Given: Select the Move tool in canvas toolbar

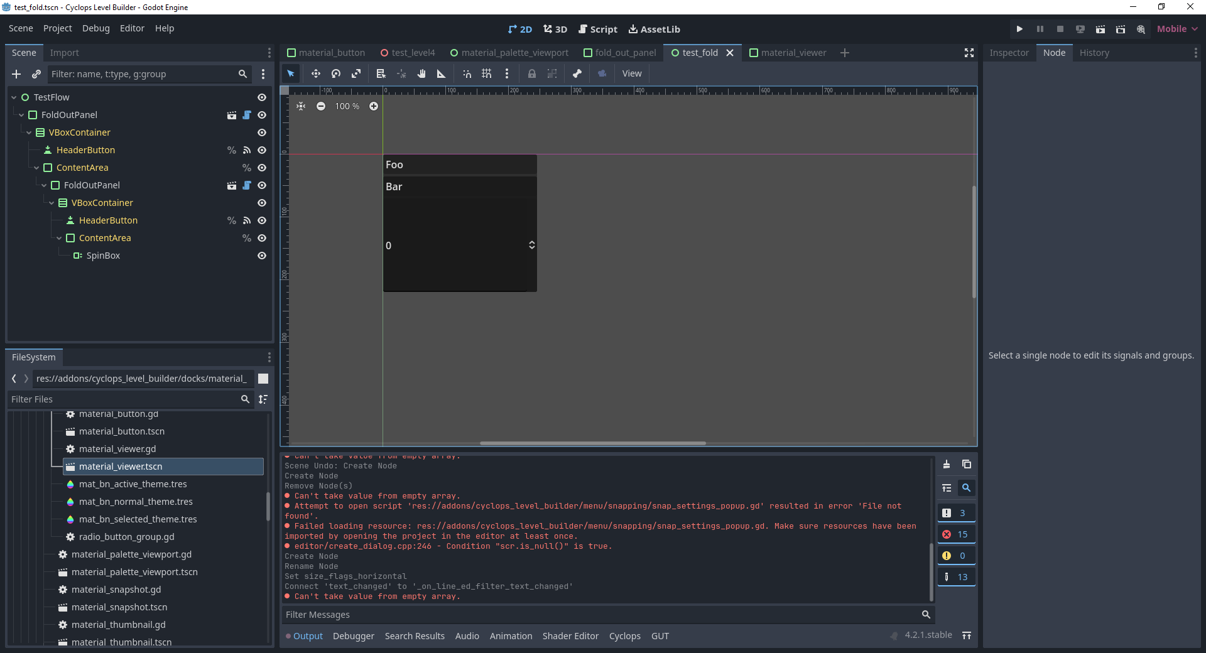Looking at the screenshot, I should pyautogui.click(x=315, y=73).
